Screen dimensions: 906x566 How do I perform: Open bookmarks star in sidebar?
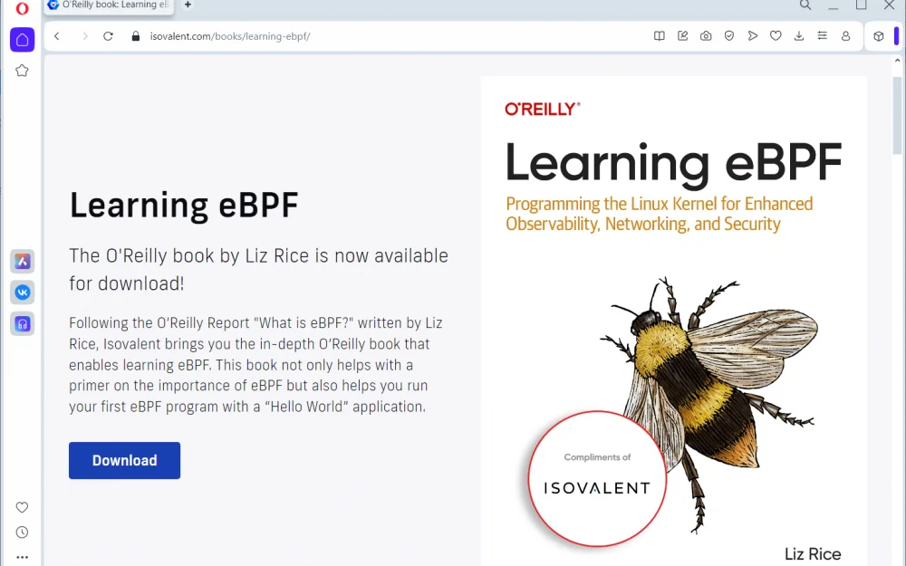(22, 71)
